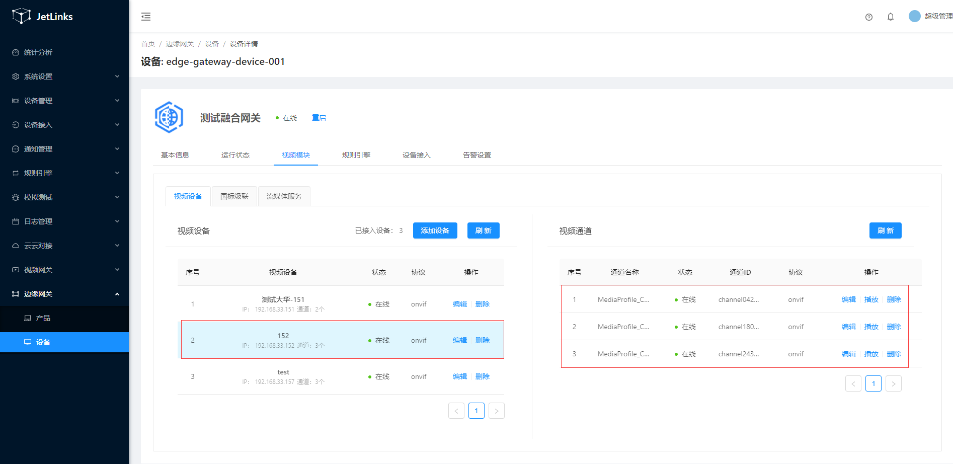This screenshot has height=464, width=953.
Task: Click the gateway device globe icon
Action: click(x=169, y=117)
